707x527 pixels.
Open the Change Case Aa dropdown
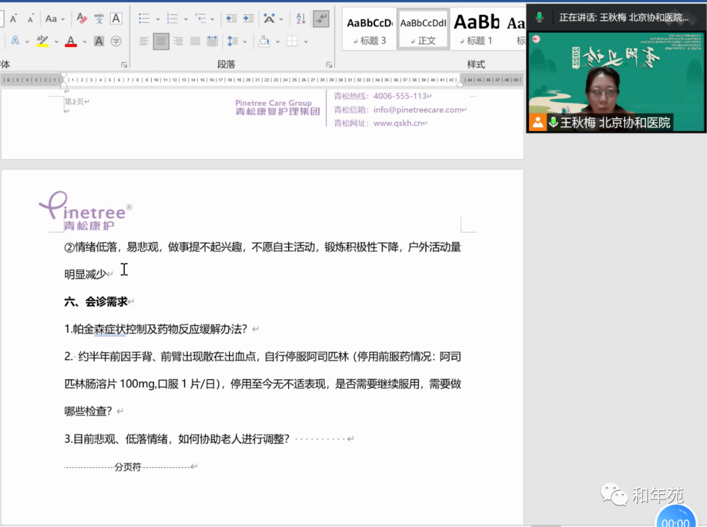55,19
